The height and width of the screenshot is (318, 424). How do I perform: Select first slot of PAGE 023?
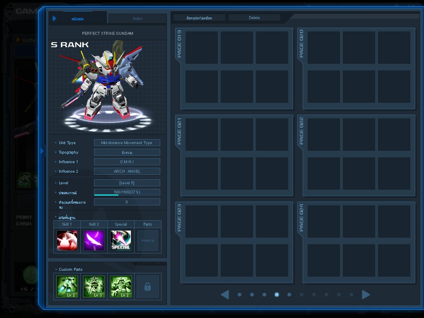(x=202, y=222)
